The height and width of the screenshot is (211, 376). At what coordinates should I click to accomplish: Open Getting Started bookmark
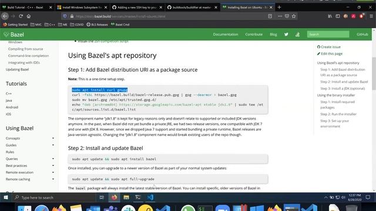pos(15,25)
